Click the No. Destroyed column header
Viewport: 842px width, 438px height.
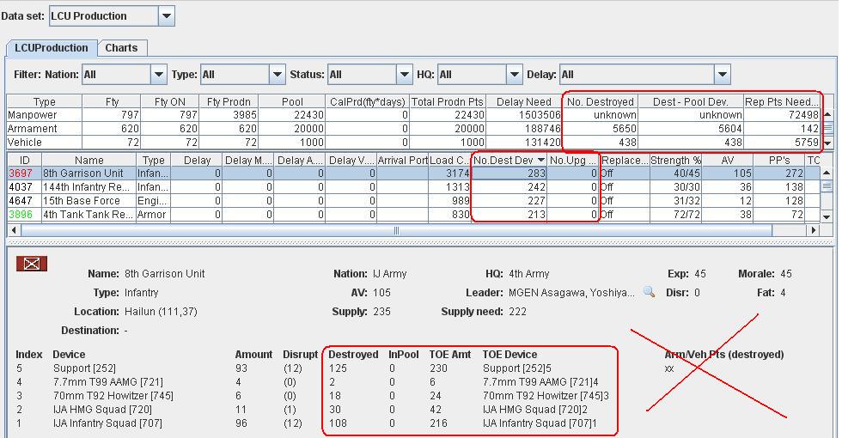601,101
